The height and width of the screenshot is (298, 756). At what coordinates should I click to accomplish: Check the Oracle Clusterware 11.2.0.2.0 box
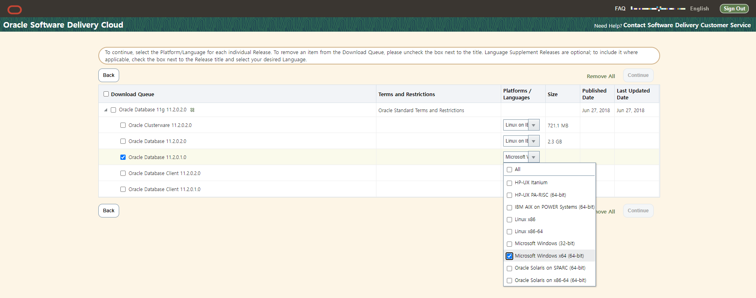coord(123,125)
